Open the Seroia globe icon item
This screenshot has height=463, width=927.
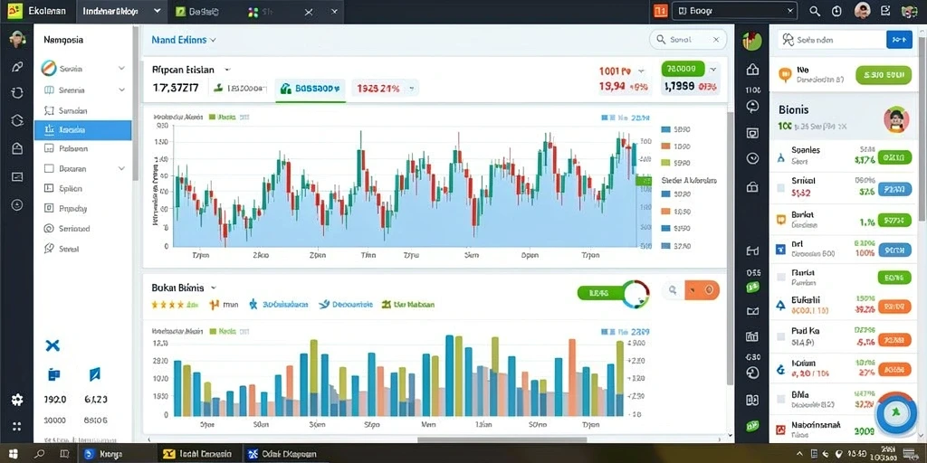(49, 68)
